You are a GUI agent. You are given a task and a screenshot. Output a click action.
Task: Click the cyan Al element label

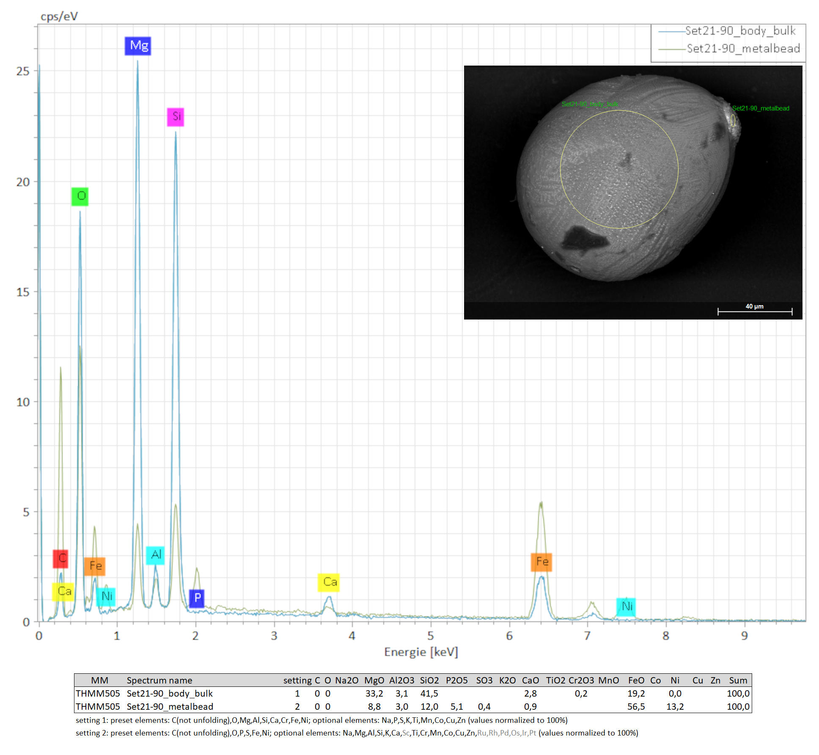tap(155, 555)
